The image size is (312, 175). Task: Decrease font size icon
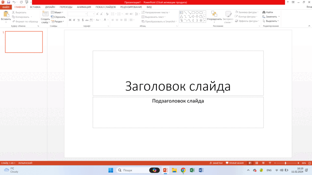pos(102,14)
